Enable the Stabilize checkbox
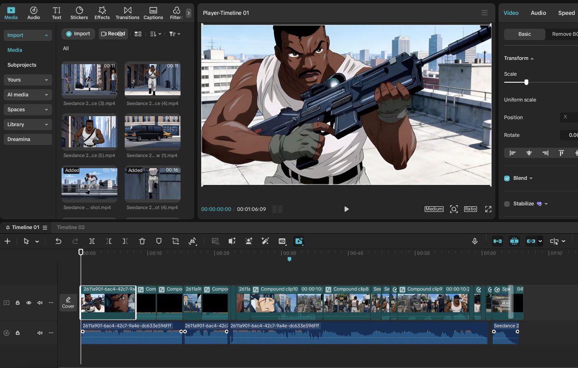The image size is (578, 368). pyautogui.click(x=507, y=204)
